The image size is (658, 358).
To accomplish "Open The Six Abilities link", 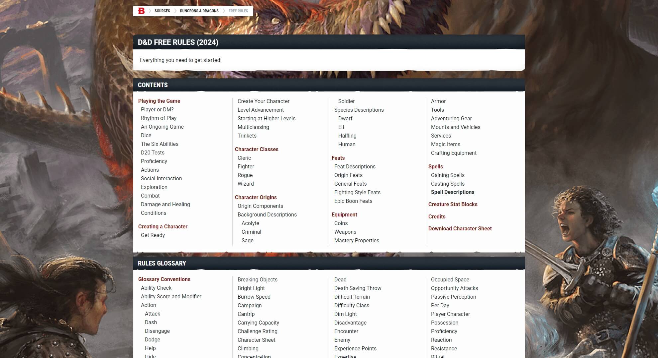I will [160, 144].
